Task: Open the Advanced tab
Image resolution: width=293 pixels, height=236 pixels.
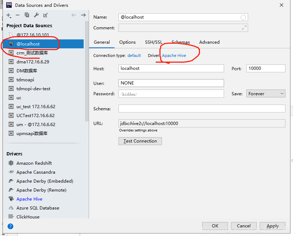Action: click(209, 42)
